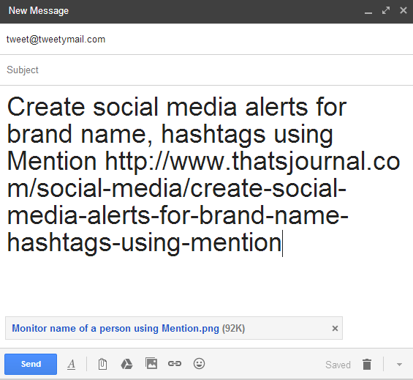Open the emoticon picker

click(199, 364)
